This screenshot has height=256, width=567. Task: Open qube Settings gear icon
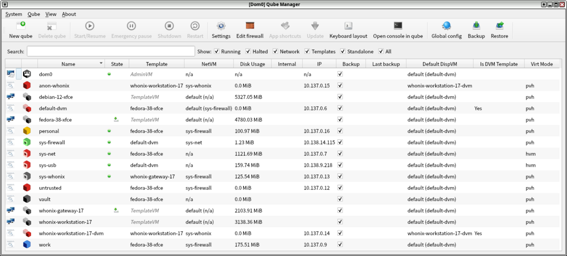[x=221, y=26]
